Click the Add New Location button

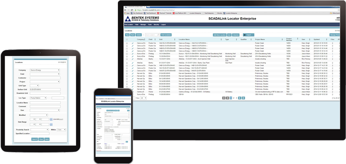[x=219, y=35]
